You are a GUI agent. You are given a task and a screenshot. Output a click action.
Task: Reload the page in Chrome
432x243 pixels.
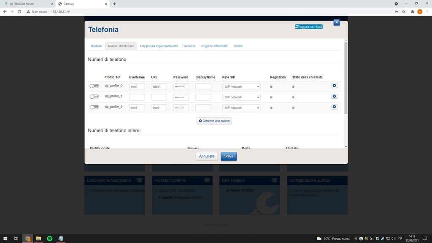[x=19, y=12]
